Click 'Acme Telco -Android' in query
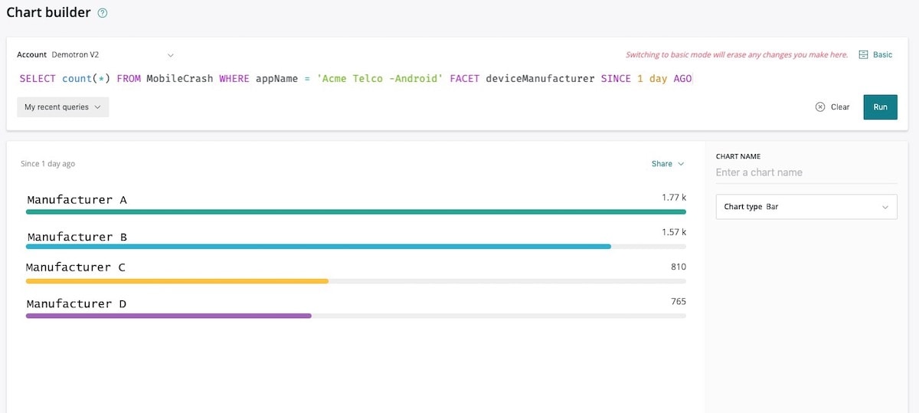919x413 pixels. 380,79
